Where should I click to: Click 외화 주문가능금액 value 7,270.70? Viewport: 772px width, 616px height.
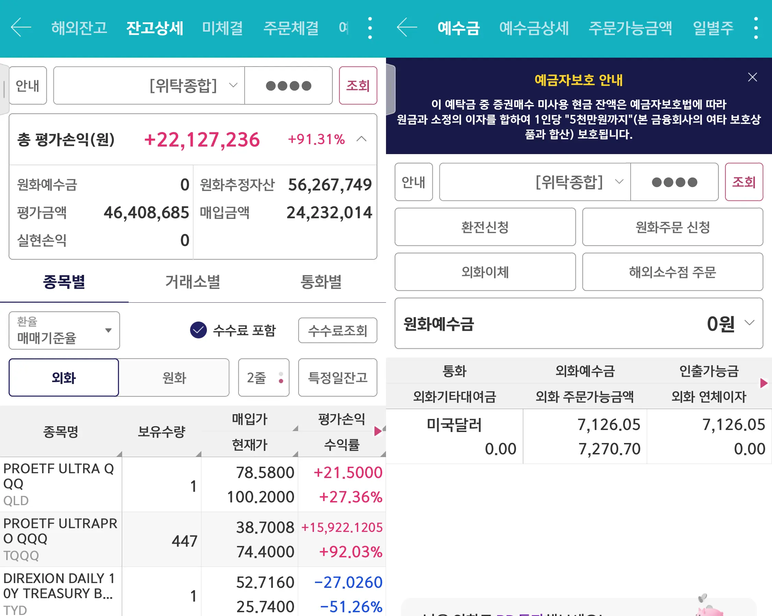(609, 449)
